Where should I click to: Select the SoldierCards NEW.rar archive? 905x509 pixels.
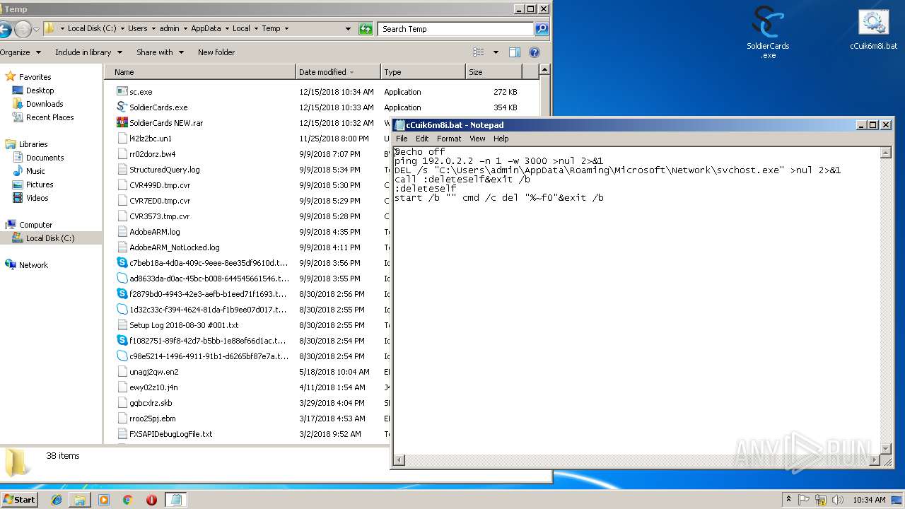click(166, 123)
